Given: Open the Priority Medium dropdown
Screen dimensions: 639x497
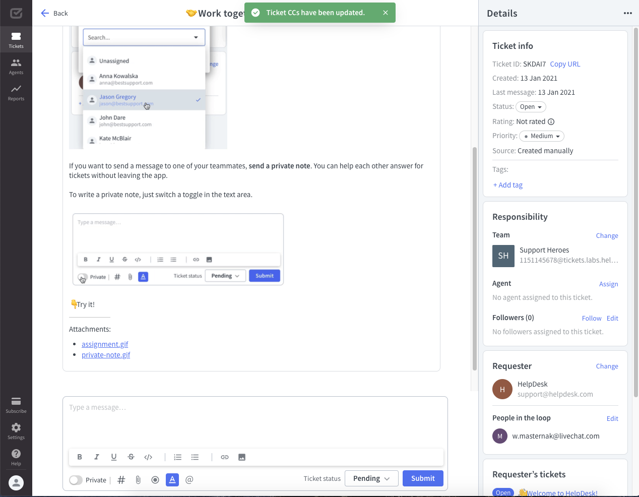Looking at the screenshot, I should (541, 136).
